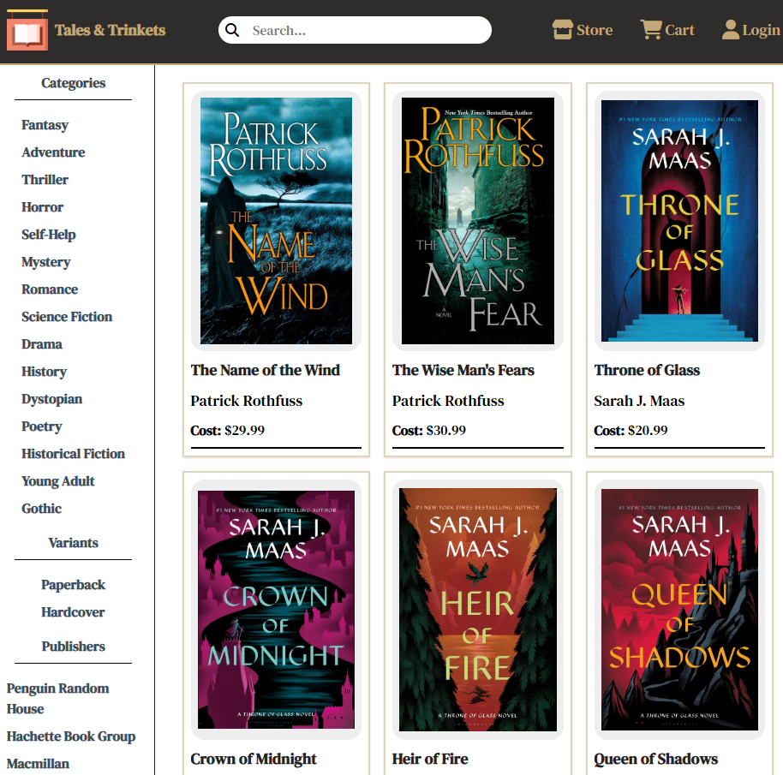Click Heir of Fire title text
The width and height of the screenshot is (783, 775).
click(x=430, y=759)
